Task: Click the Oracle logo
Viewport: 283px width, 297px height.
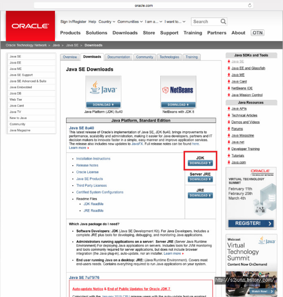Action: [31, 26]
